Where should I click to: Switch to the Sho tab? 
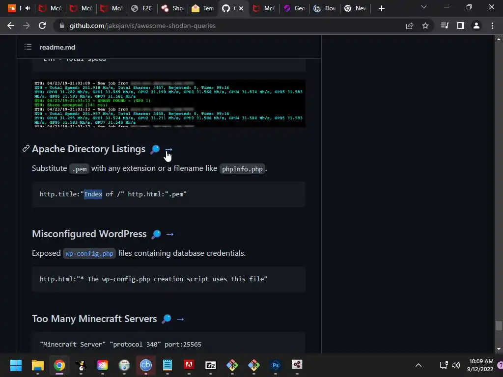point(172,8)
